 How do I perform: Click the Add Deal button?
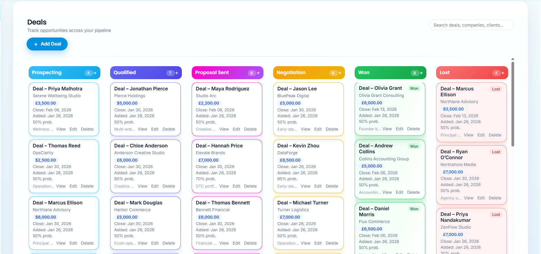click(x=47, y=44)
